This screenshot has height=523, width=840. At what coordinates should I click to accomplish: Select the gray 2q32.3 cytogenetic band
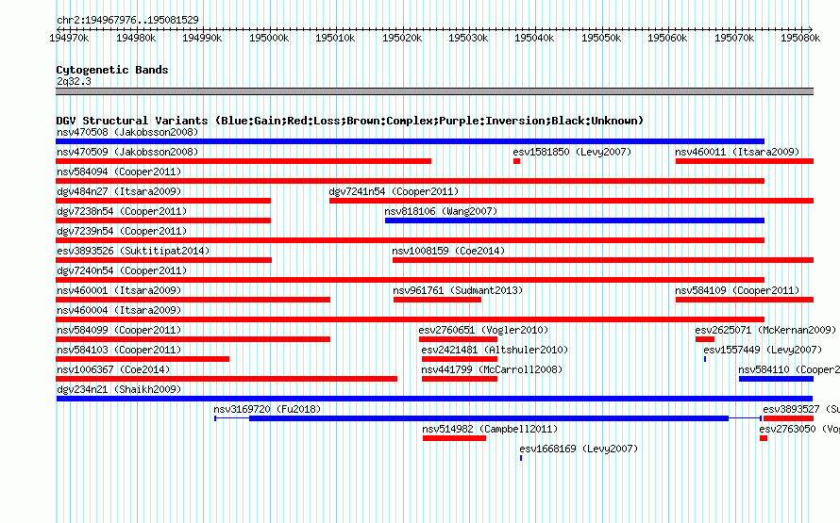[434, 91]
